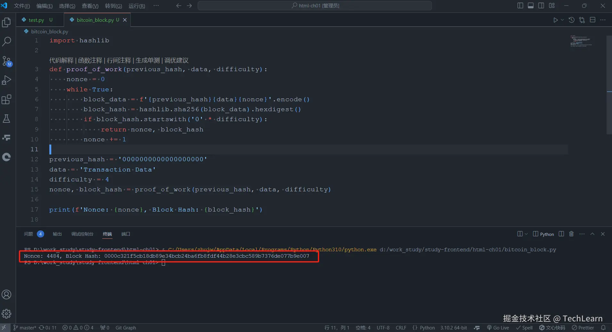Click the code minimap preview
612x332 pixels.
581,41
